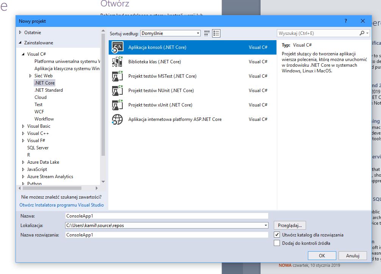Expand the Visual F# node
This screenshot has width=381, height=274.
click(x=23, y=141)
